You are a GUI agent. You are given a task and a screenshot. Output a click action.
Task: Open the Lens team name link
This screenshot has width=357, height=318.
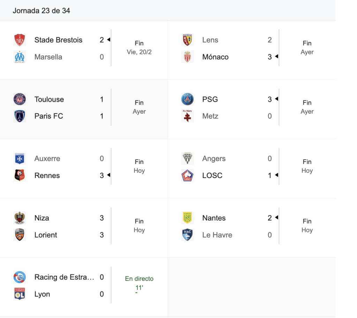(210, 40)
